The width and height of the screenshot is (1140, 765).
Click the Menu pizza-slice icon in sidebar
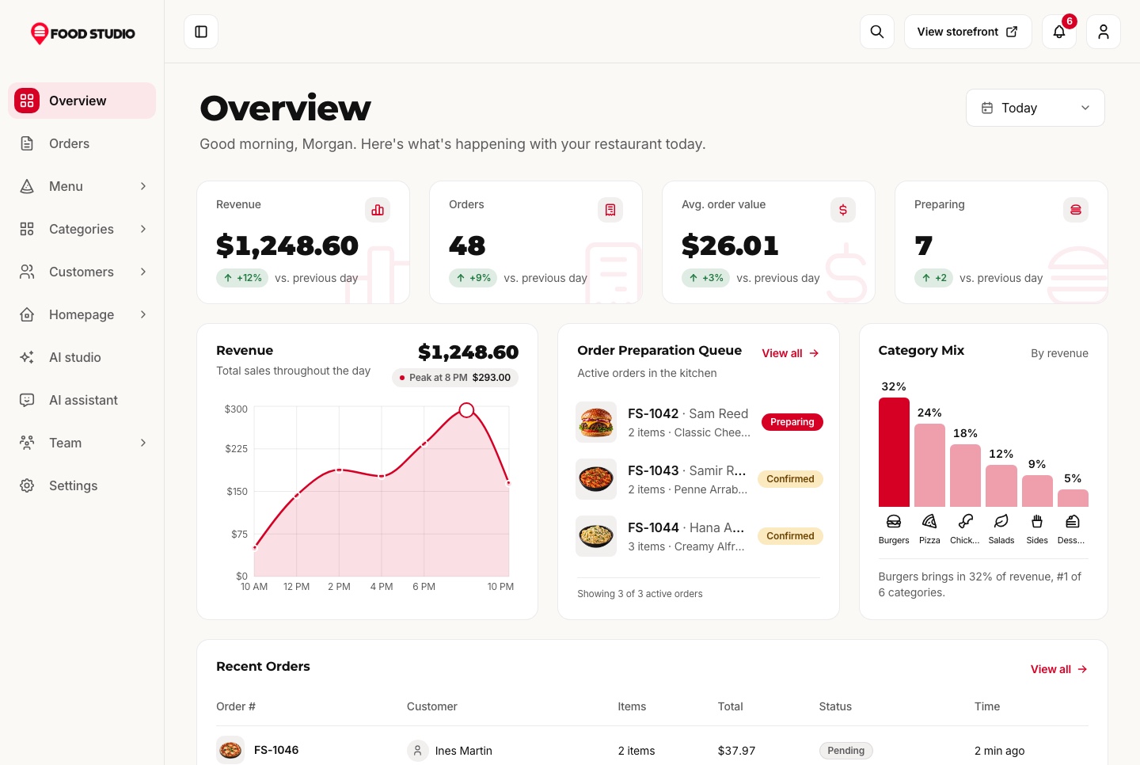click(27, 186)
